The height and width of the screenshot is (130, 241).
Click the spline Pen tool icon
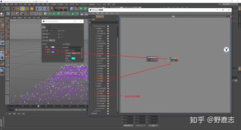(x=76, y=9)
